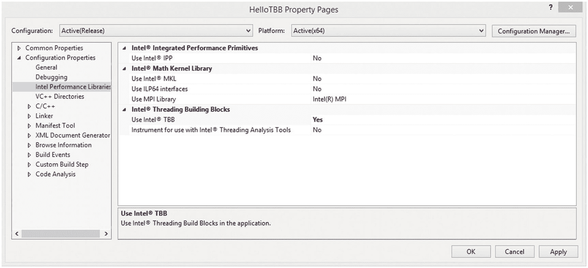The width and height of the screenshot is (588, 268).
Task: Click the Use Intel MKL property name
Action: (154, 79)
